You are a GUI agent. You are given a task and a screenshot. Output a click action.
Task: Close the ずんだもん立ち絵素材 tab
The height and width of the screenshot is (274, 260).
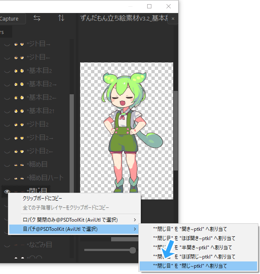(173, 18)
